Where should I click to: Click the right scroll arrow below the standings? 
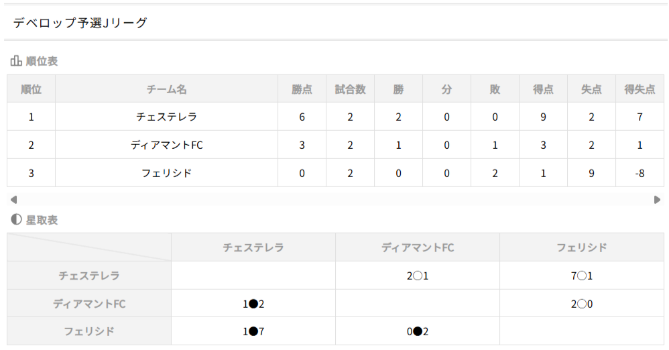click(x=657, y=200)
